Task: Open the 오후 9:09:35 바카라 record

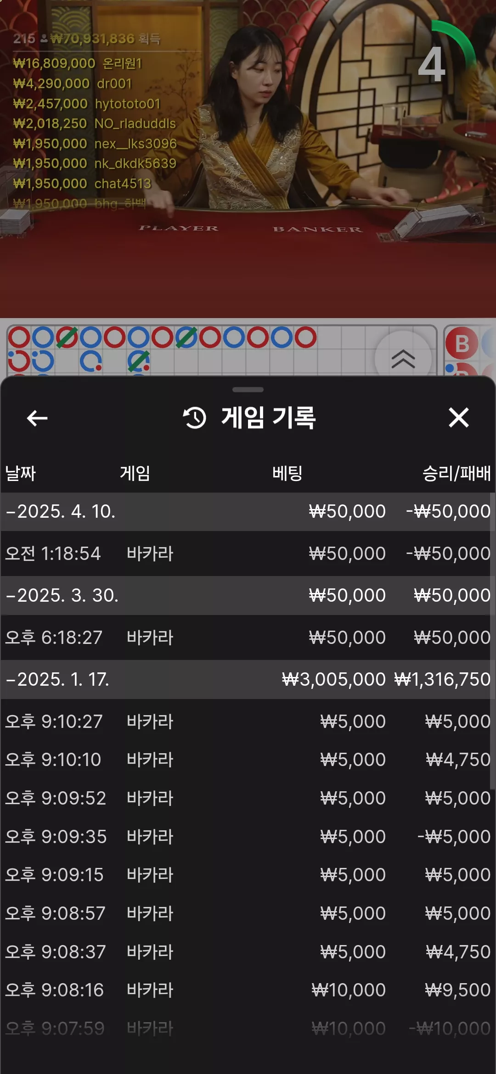Action: click(248, 837)
